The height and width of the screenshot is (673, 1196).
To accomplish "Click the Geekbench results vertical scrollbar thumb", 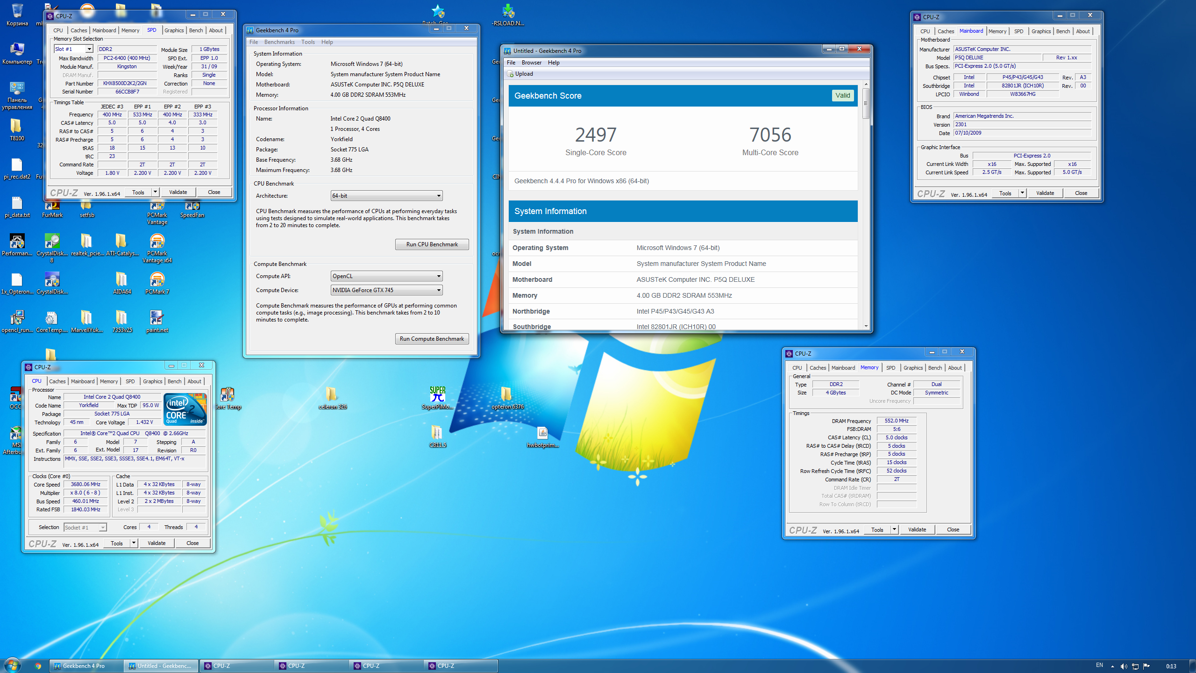I will (x=866, y=104).
